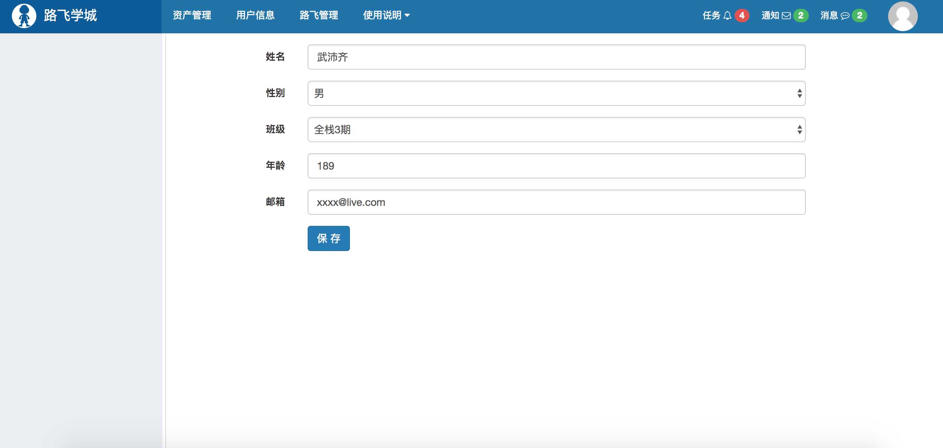The image size is (943, 448).
Task: Click the 邮箱 field label
Action: pos(275,202)
